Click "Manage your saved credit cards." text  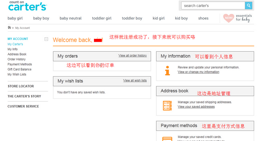point(200,137)
